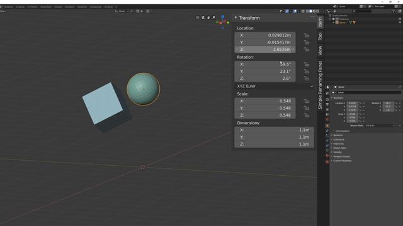Image resolution: width=403 pixels, height=226 pixels.
Task: Open the Tool properties tab icon
Action: point(327,94)
